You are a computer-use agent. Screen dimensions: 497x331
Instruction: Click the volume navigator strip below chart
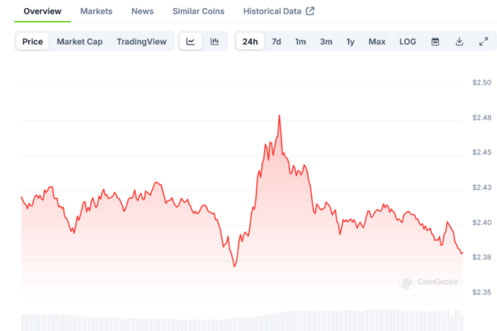[x=242, y=321]
